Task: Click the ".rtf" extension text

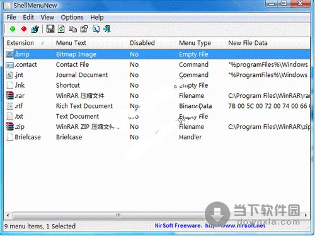Action: (19, 106)
